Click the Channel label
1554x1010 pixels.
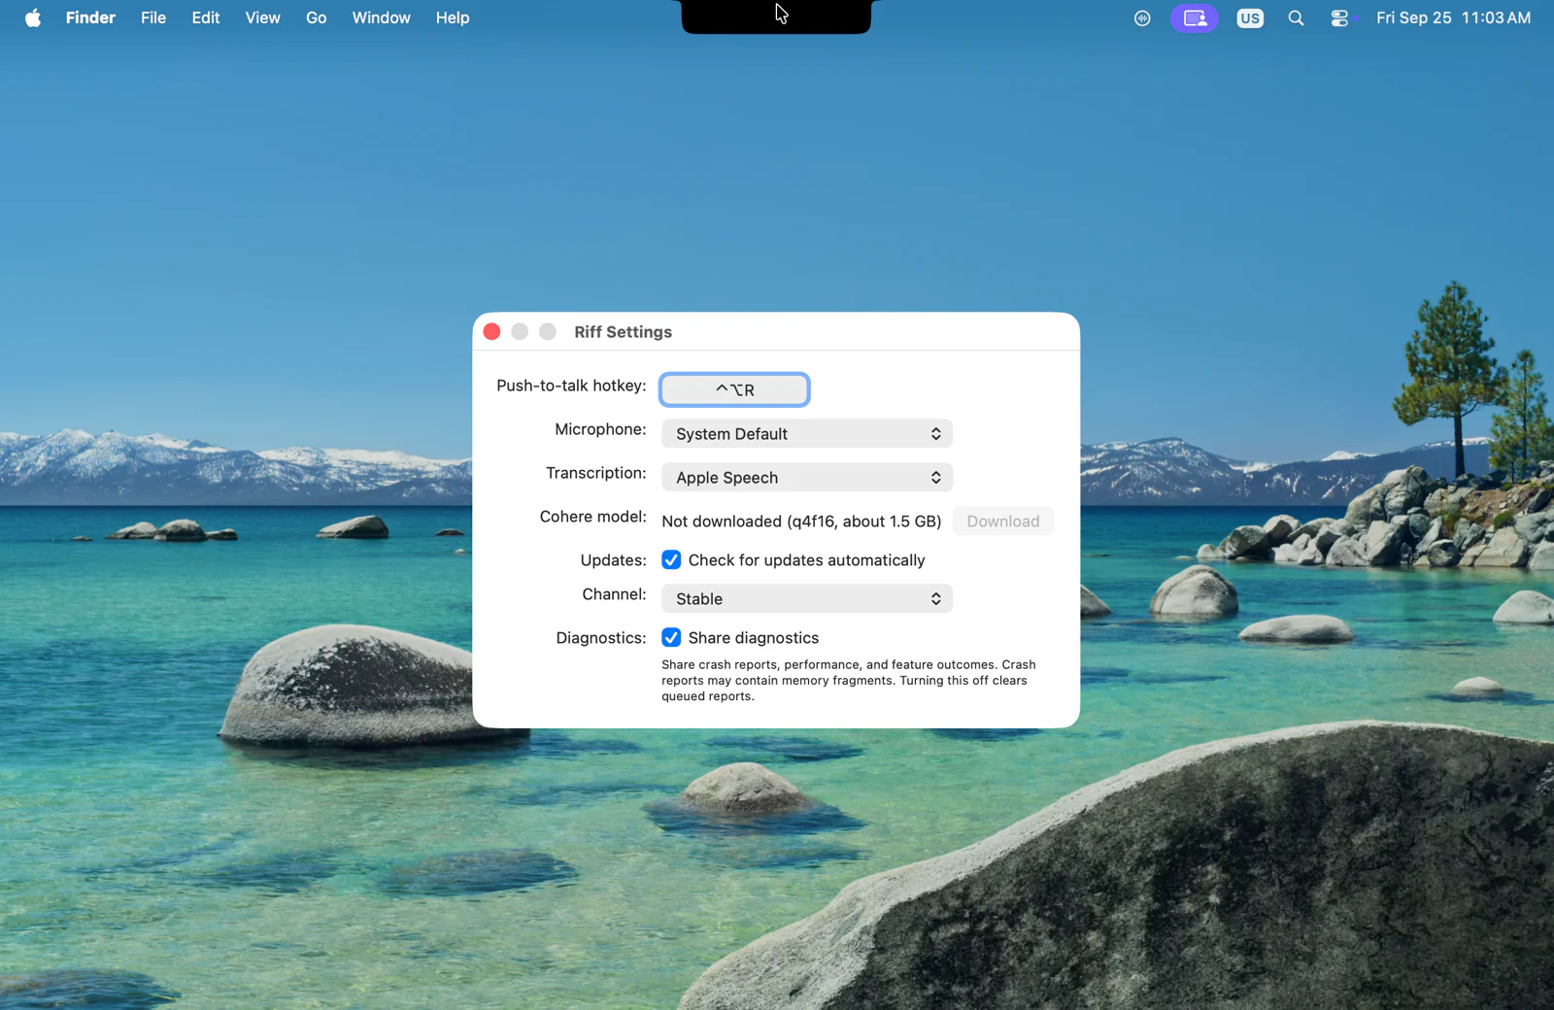[x=614, y=594]
